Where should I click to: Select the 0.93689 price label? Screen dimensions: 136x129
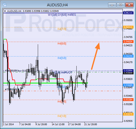coord(128,85)
